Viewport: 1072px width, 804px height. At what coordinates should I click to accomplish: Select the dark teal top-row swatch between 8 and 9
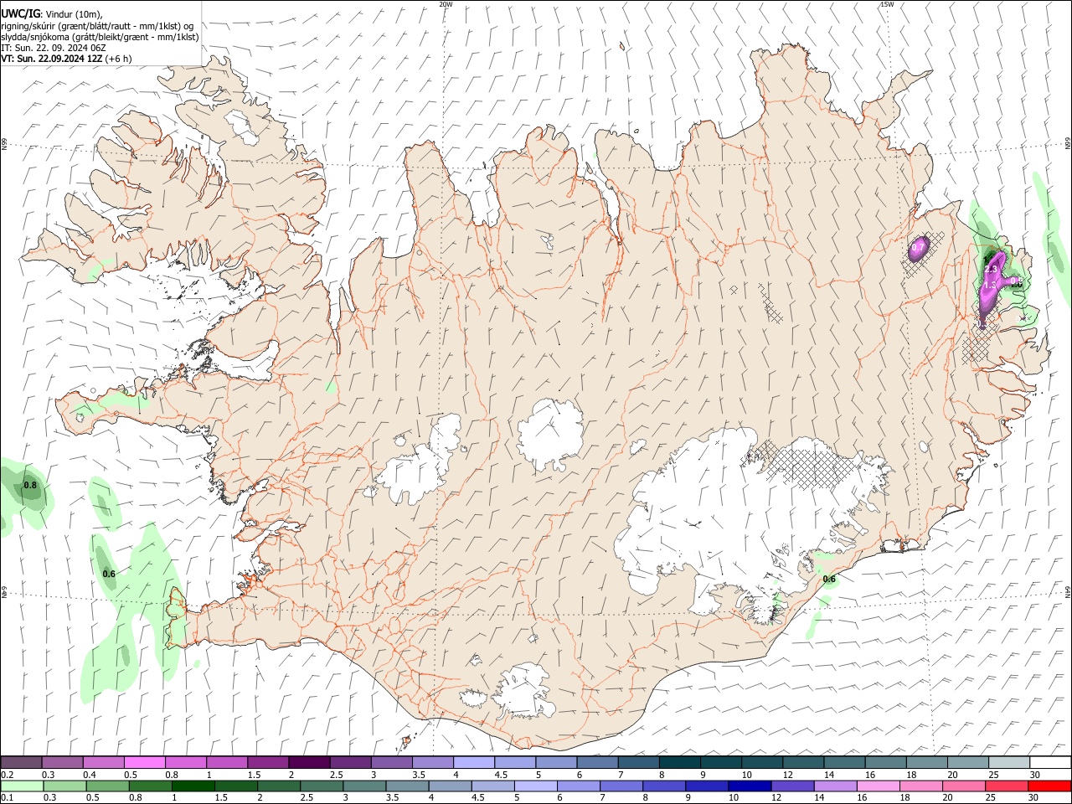[680, 762]
